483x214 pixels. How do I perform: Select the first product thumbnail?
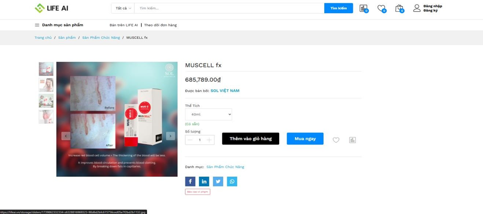pyautogui.click(x=46, y=69)
